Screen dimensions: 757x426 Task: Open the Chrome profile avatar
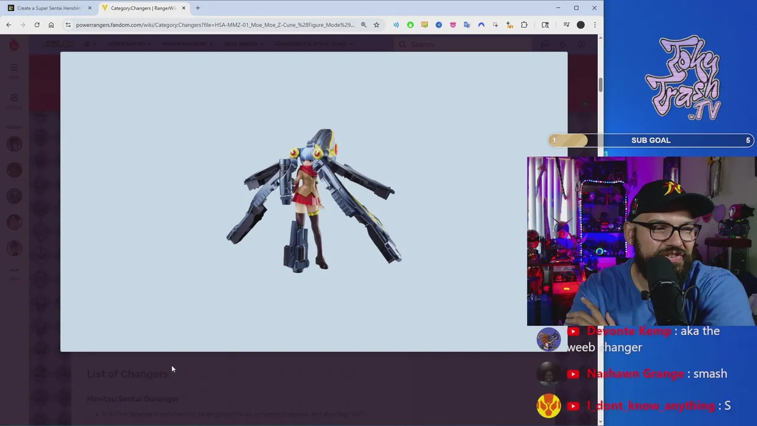coord(581,25)
